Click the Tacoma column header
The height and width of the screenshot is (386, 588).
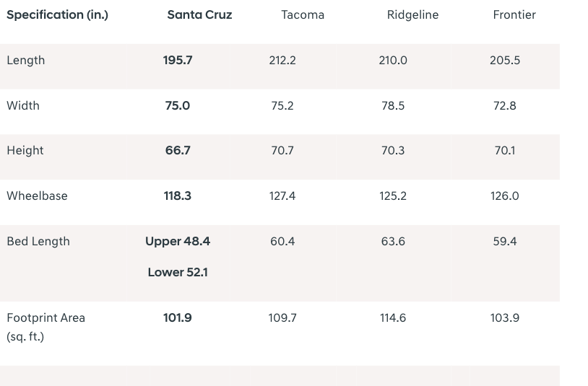click(x=303, y=14)
